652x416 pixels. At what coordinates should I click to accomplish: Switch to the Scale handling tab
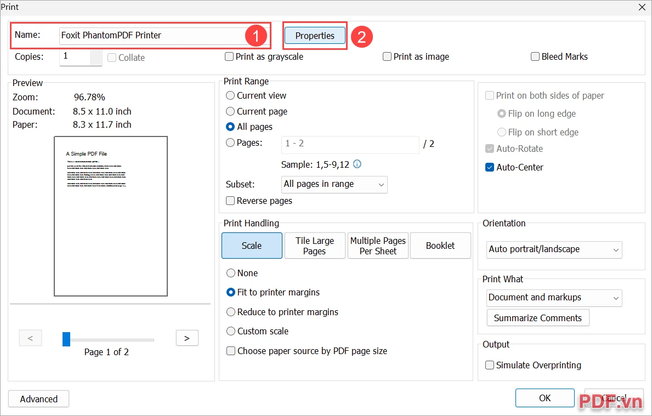(x=252, y=246)
